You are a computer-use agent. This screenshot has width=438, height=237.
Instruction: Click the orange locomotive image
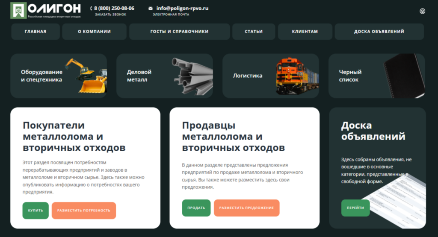click(297, 76)
